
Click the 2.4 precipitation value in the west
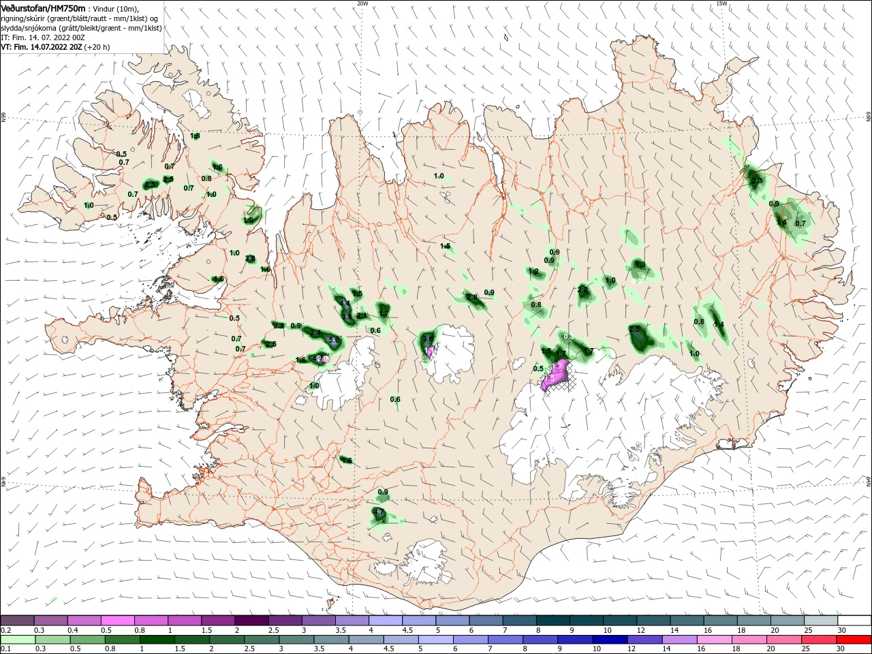pos(315,332)
